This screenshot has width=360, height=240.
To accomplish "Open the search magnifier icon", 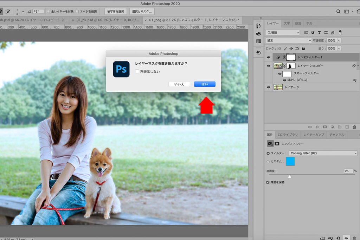I will tap(338, 11).
